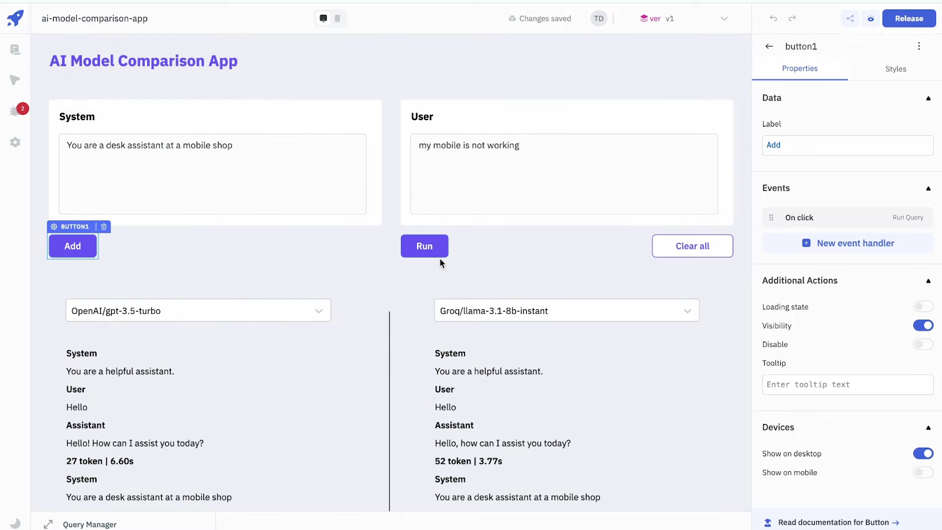This screenshot has width=942, height=530.
Task: Open the Groq/llama-3.1-8b-instant model dropdown
Action: tap(567, 310)
